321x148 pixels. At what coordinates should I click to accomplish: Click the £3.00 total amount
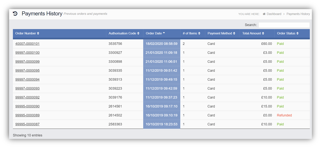point(268,53)
